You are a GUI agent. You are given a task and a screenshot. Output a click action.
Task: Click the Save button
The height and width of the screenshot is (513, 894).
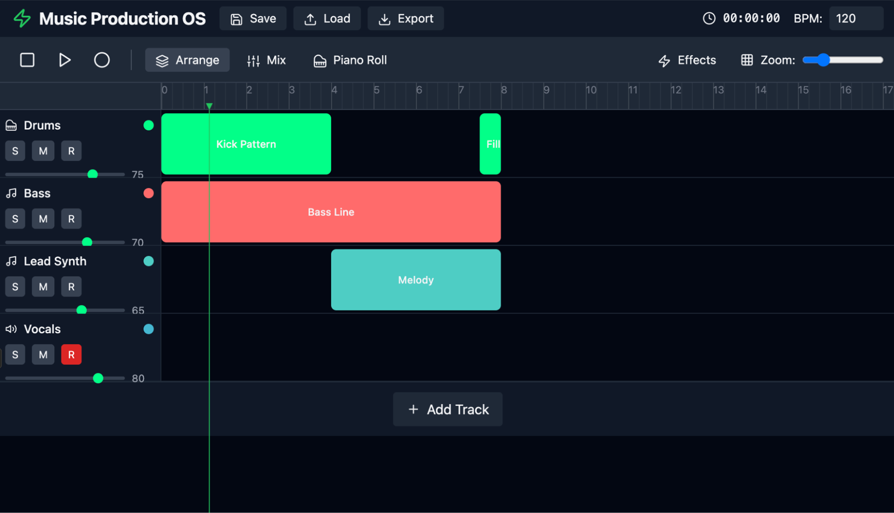click(x=253, y=18)
